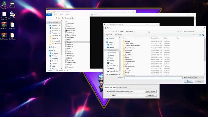Click File tab in Explorer ribbon

49,15
